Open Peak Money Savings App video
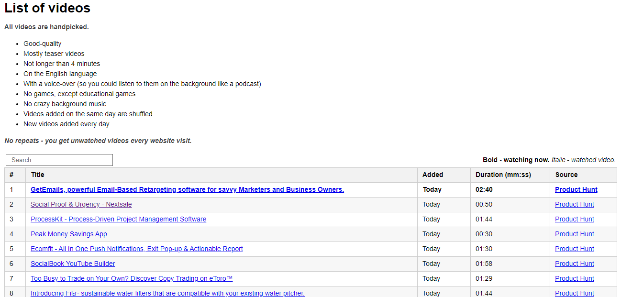Image resolution: width=621 pixels, height=297 pixels. click(x=69, y=234)
